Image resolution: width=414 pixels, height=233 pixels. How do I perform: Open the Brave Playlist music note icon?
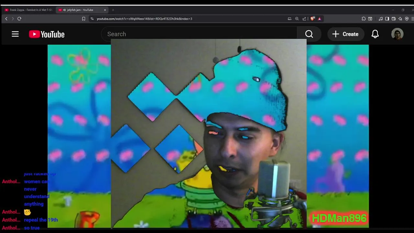[x=381, y=19]
